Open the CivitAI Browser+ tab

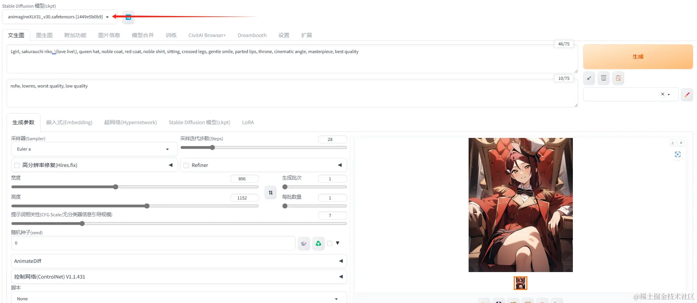click(207, 35)
